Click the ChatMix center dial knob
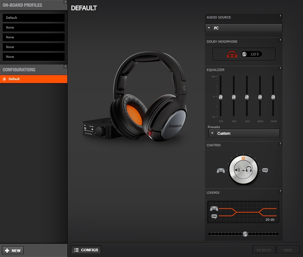The width and height of the screenshot is (303, 257). [x=243, y=170]
